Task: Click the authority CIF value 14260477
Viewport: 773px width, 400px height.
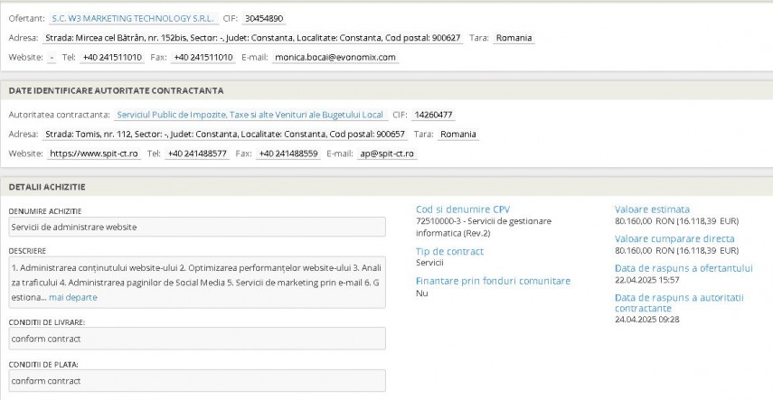Action: pyautogui.click(x=433, y=115)
